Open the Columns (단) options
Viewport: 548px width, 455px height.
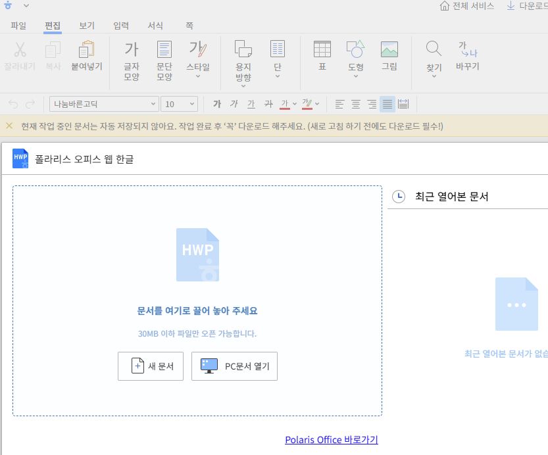pyautogui.click(x=278, y=59)
